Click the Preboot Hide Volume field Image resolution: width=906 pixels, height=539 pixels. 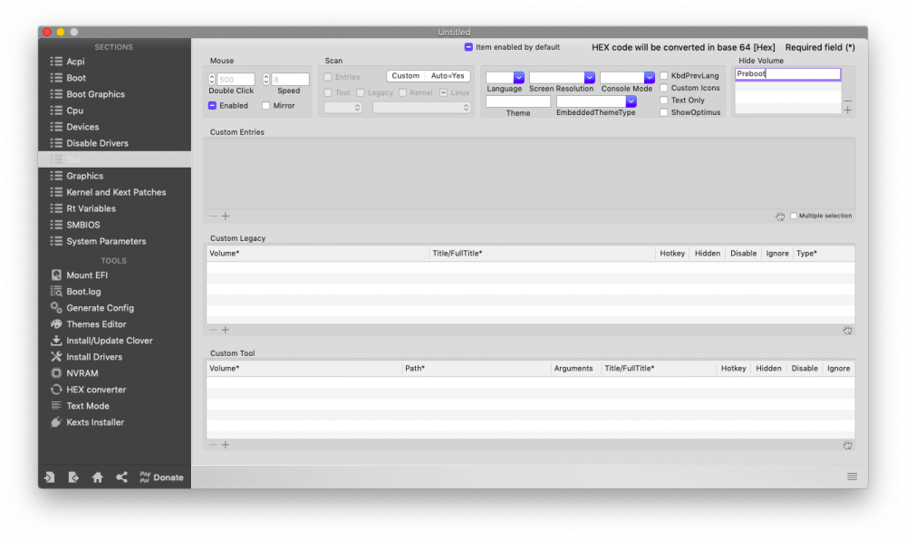787,74
